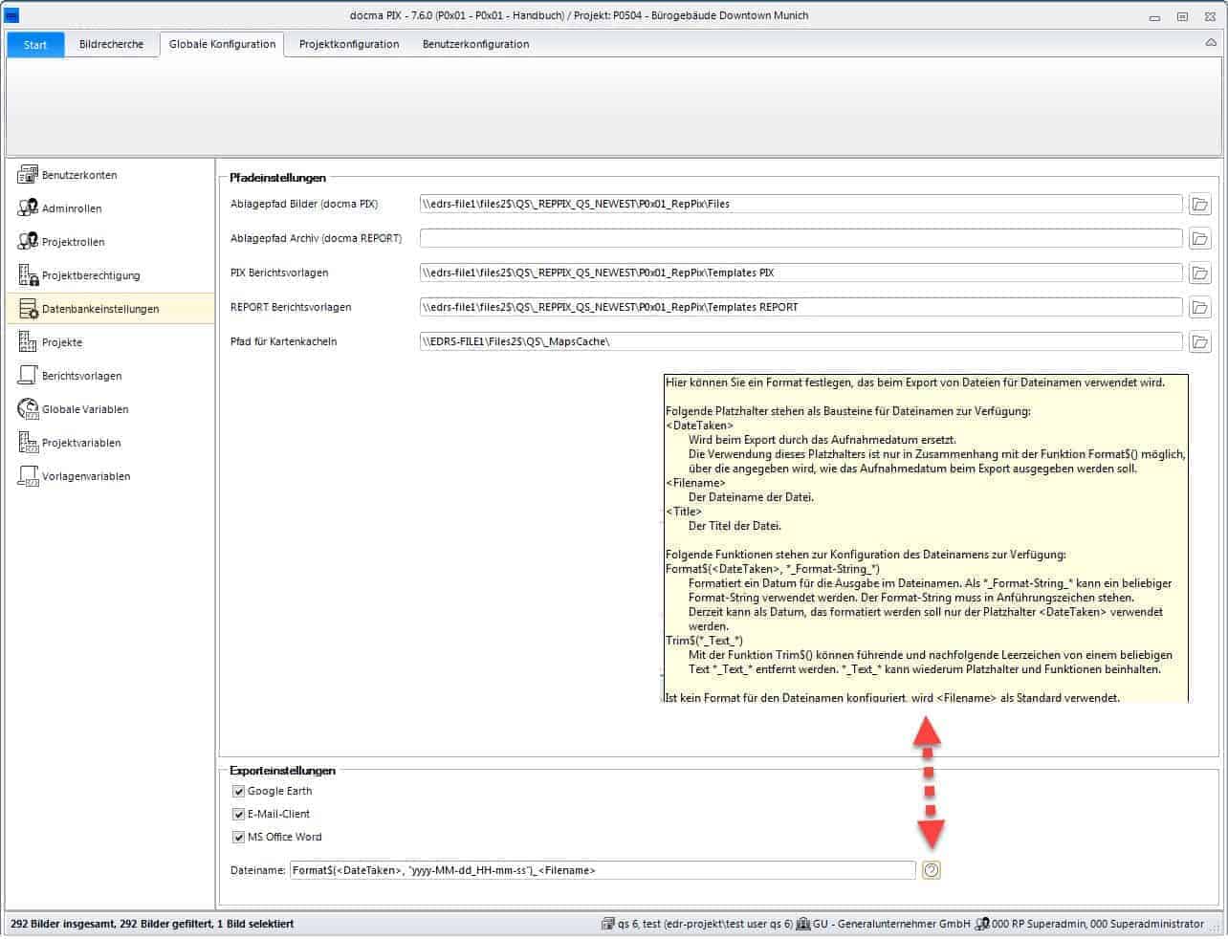Uncheck the Google Earth checkbox

click(239, 791)
